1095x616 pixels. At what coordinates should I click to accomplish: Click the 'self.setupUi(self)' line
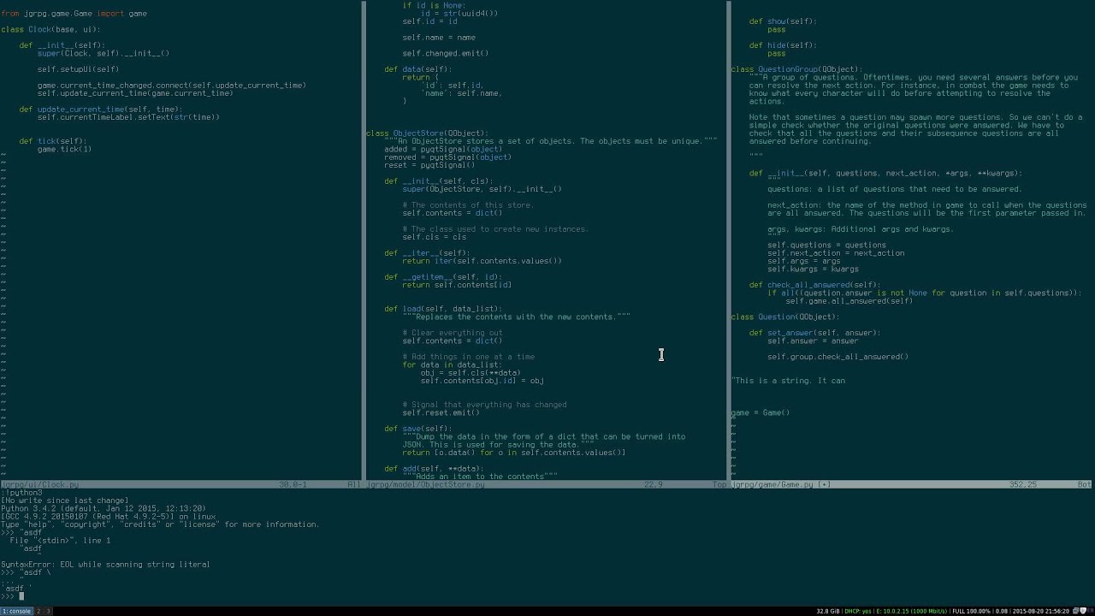pyautogui.click(x=78, y=69)
